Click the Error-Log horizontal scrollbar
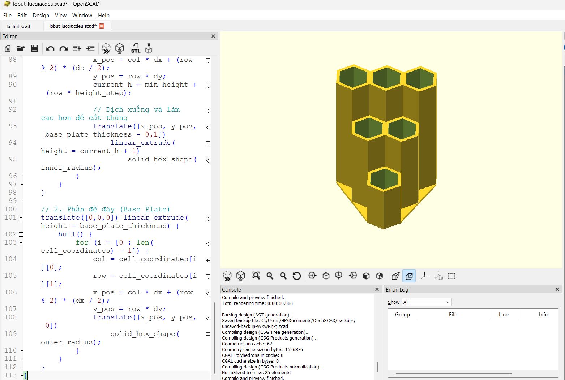This screenshot has width=565, height=380. [454, 373]
